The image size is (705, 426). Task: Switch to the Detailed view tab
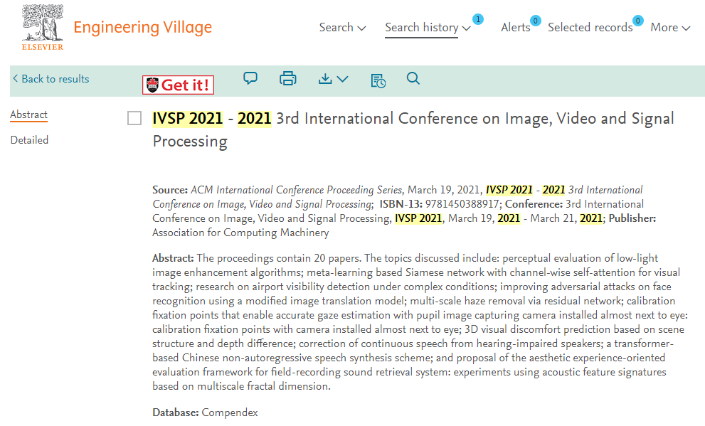[29, 140]
